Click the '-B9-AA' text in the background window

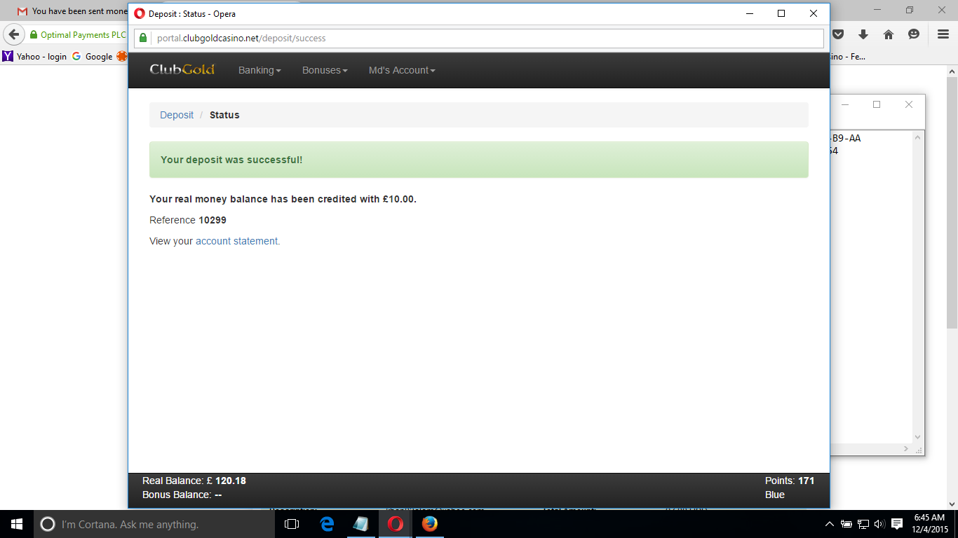846,138
